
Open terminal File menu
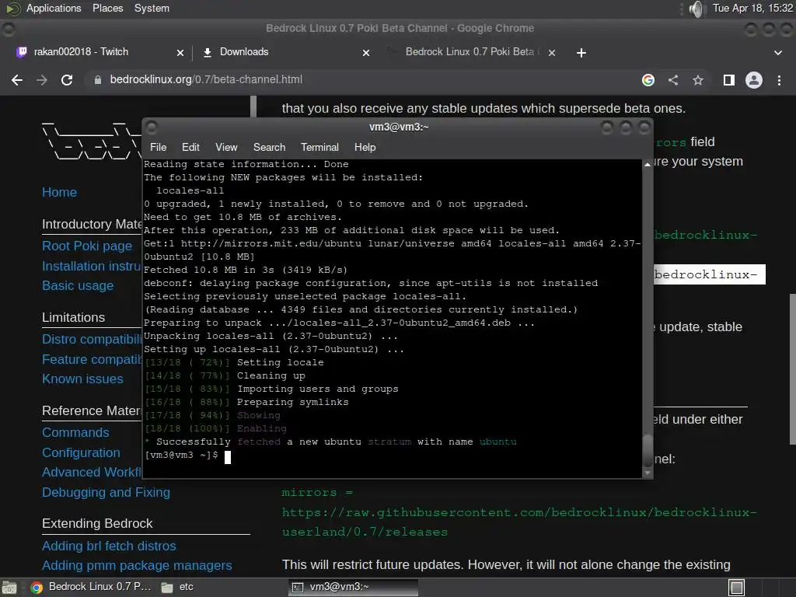(x=158, y=147)
